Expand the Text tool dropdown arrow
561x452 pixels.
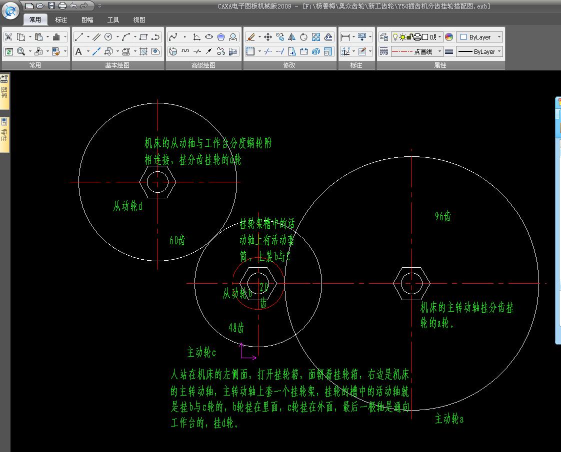pos(87,51)
